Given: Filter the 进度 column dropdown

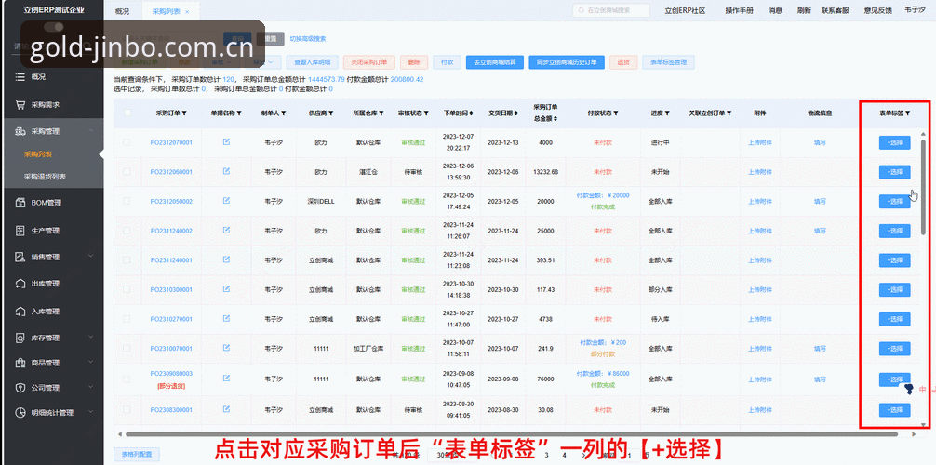Looking at the screenshot, I should pyautogui.click(x=667, y=113).
